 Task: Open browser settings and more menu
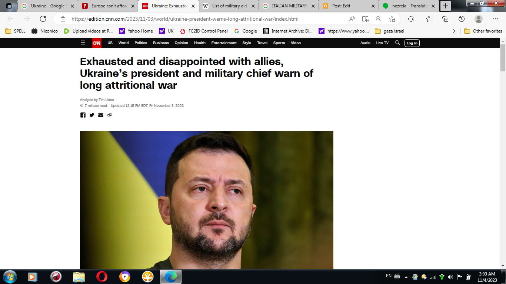496,19
